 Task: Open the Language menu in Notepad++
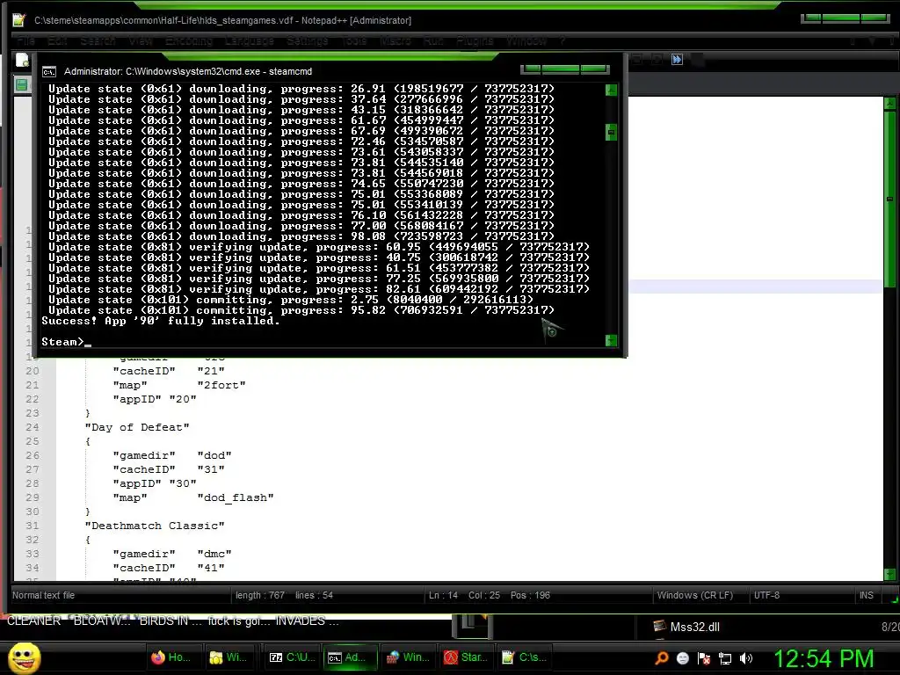click(249, 40)
